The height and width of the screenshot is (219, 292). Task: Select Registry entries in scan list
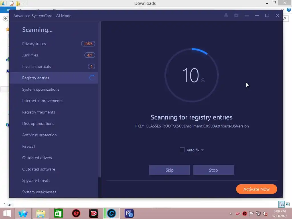(x=54, y=78)
